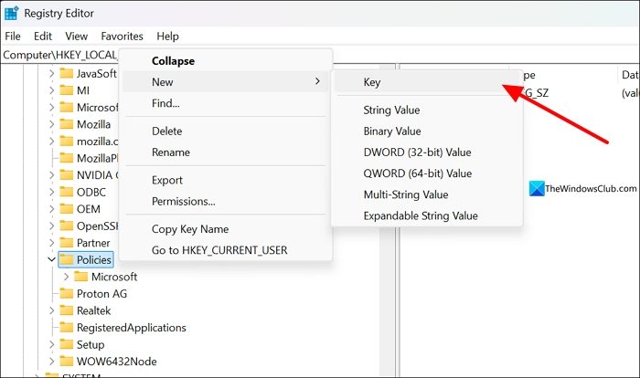Collapse the Policies key chevron

pyautogui.click(x=51, y=259)
